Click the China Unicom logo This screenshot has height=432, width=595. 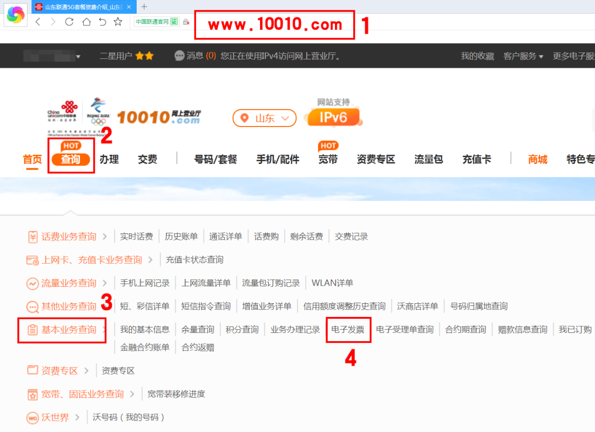point(63,111)
